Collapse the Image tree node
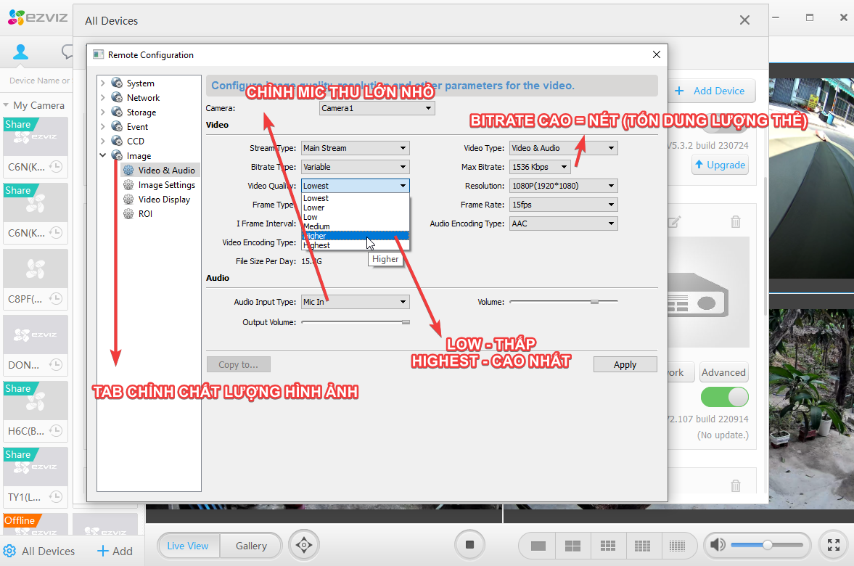This screenshot has width=854, height=566. click(103, 156)
